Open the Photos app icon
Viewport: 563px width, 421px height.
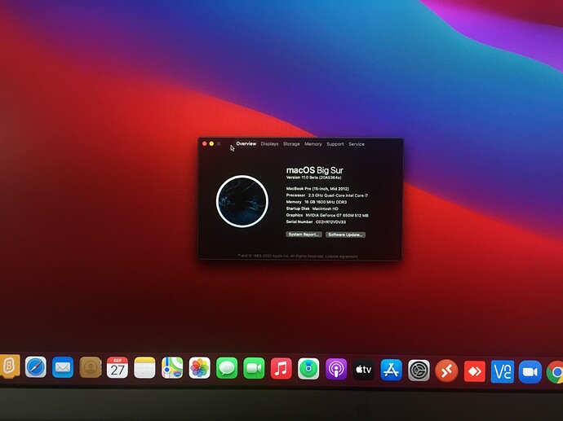[x=199, y=368]
